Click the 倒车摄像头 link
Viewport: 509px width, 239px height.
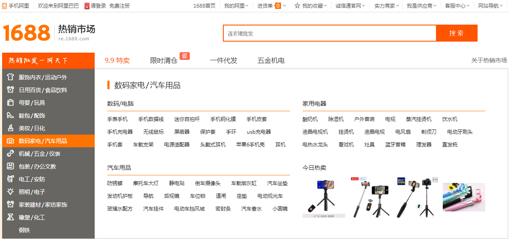208,183
